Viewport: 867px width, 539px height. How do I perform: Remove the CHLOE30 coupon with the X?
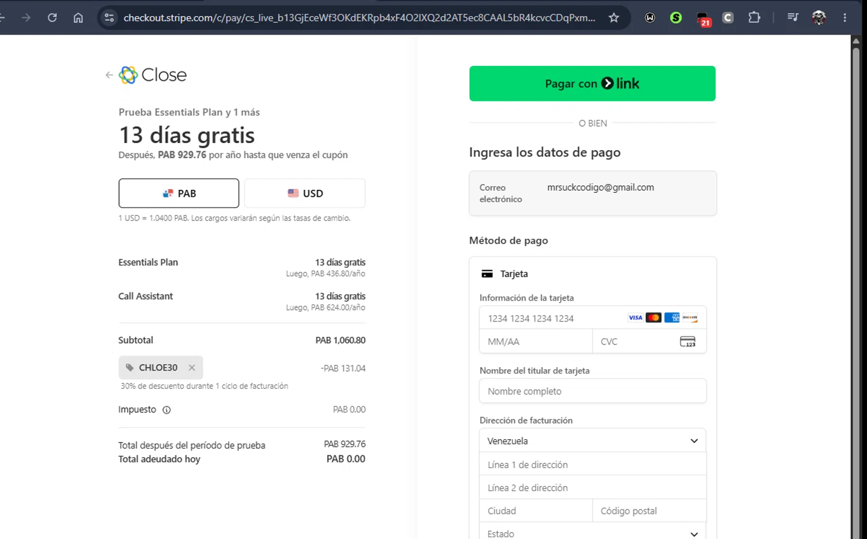[x=192, y=368]
